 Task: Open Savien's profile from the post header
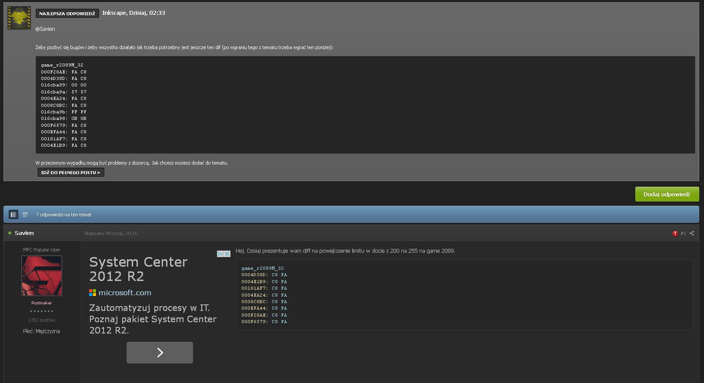point(24,233)
